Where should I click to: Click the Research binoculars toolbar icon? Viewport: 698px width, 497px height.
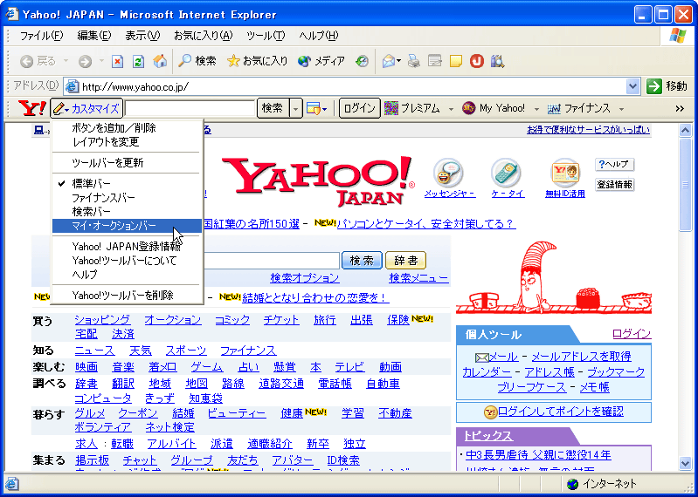pos(497,61)
